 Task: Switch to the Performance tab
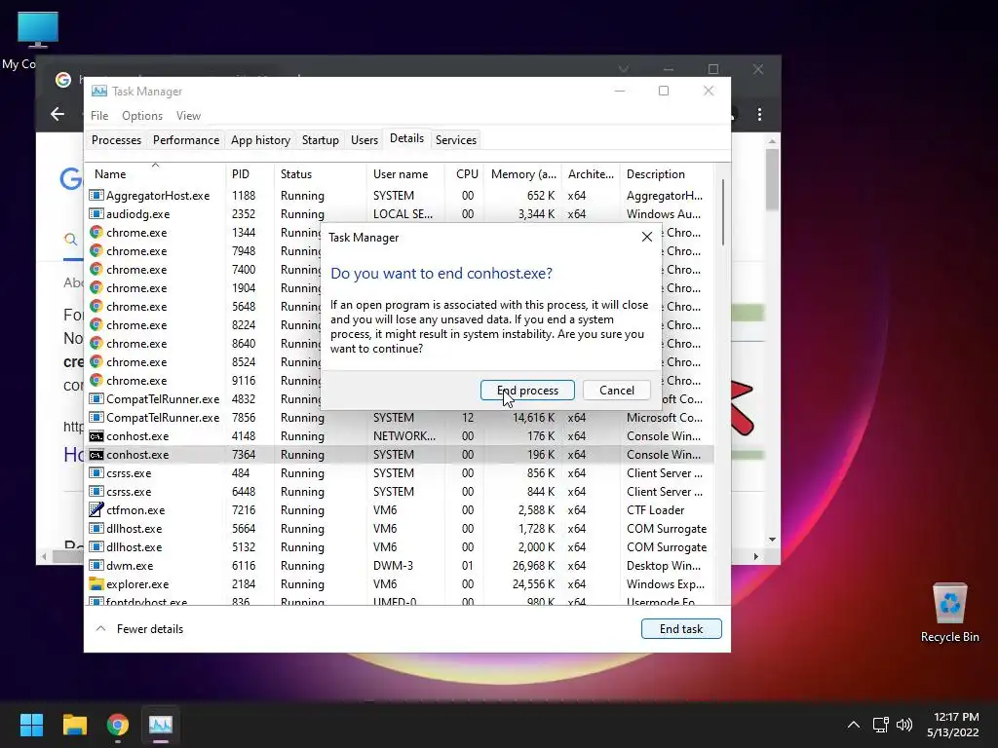[x=186, y=140]
